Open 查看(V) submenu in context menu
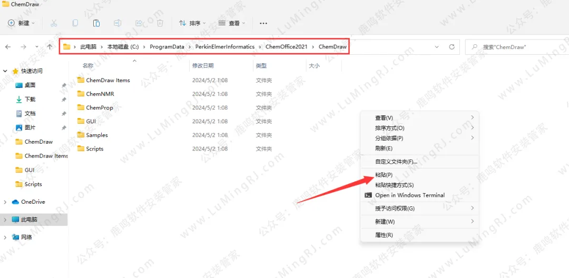 419,118
